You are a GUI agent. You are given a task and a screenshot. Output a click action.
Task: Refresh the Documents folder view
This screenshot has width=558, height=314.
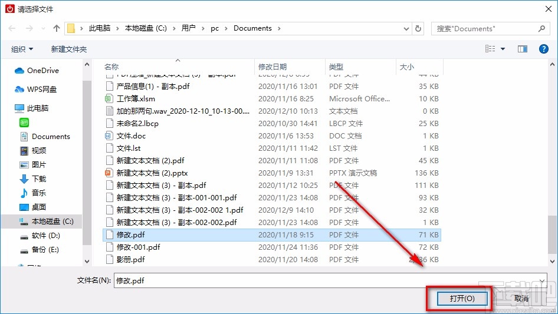tap(418, 28)
